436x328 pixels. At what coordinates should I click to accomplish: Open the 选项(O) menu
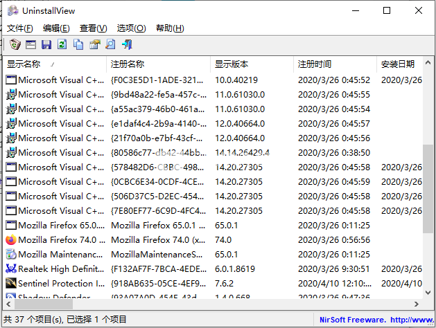131,28
